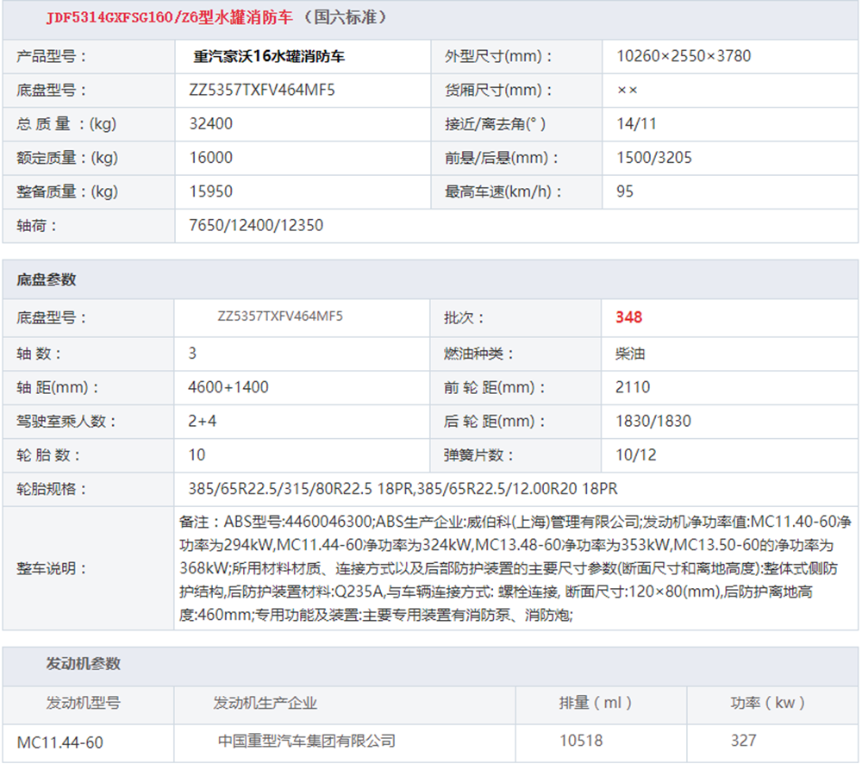Click the 货厢尺寸 value ××

point(628,91)
